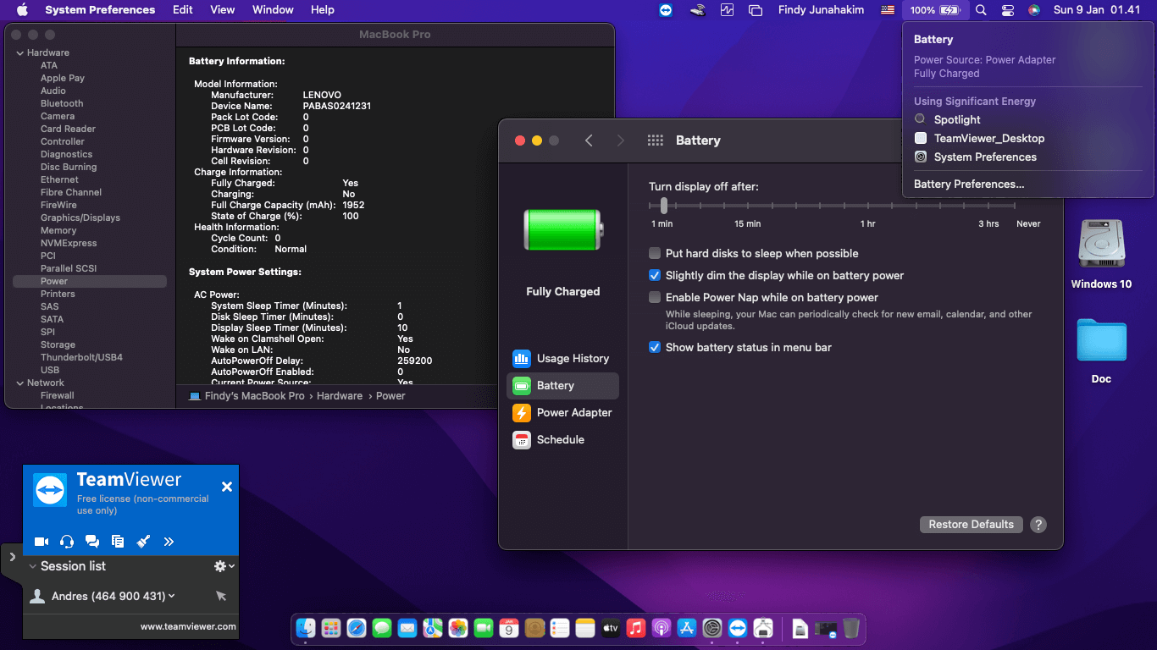Open Spotlight search in the menu bar
Screen dimensions: 1157x650
point(981,10)
